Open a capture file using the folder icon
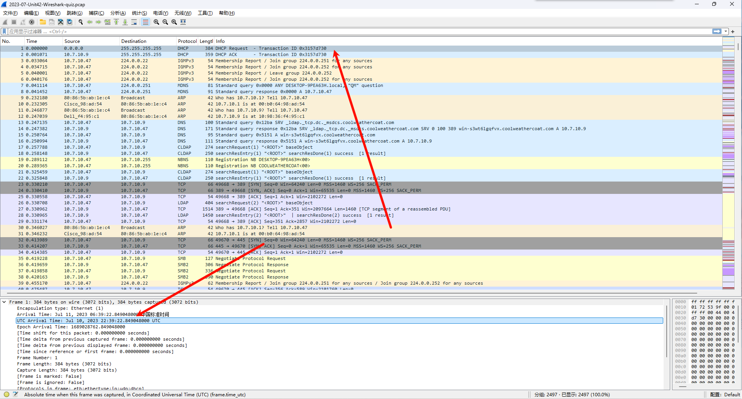 (42, 22)
